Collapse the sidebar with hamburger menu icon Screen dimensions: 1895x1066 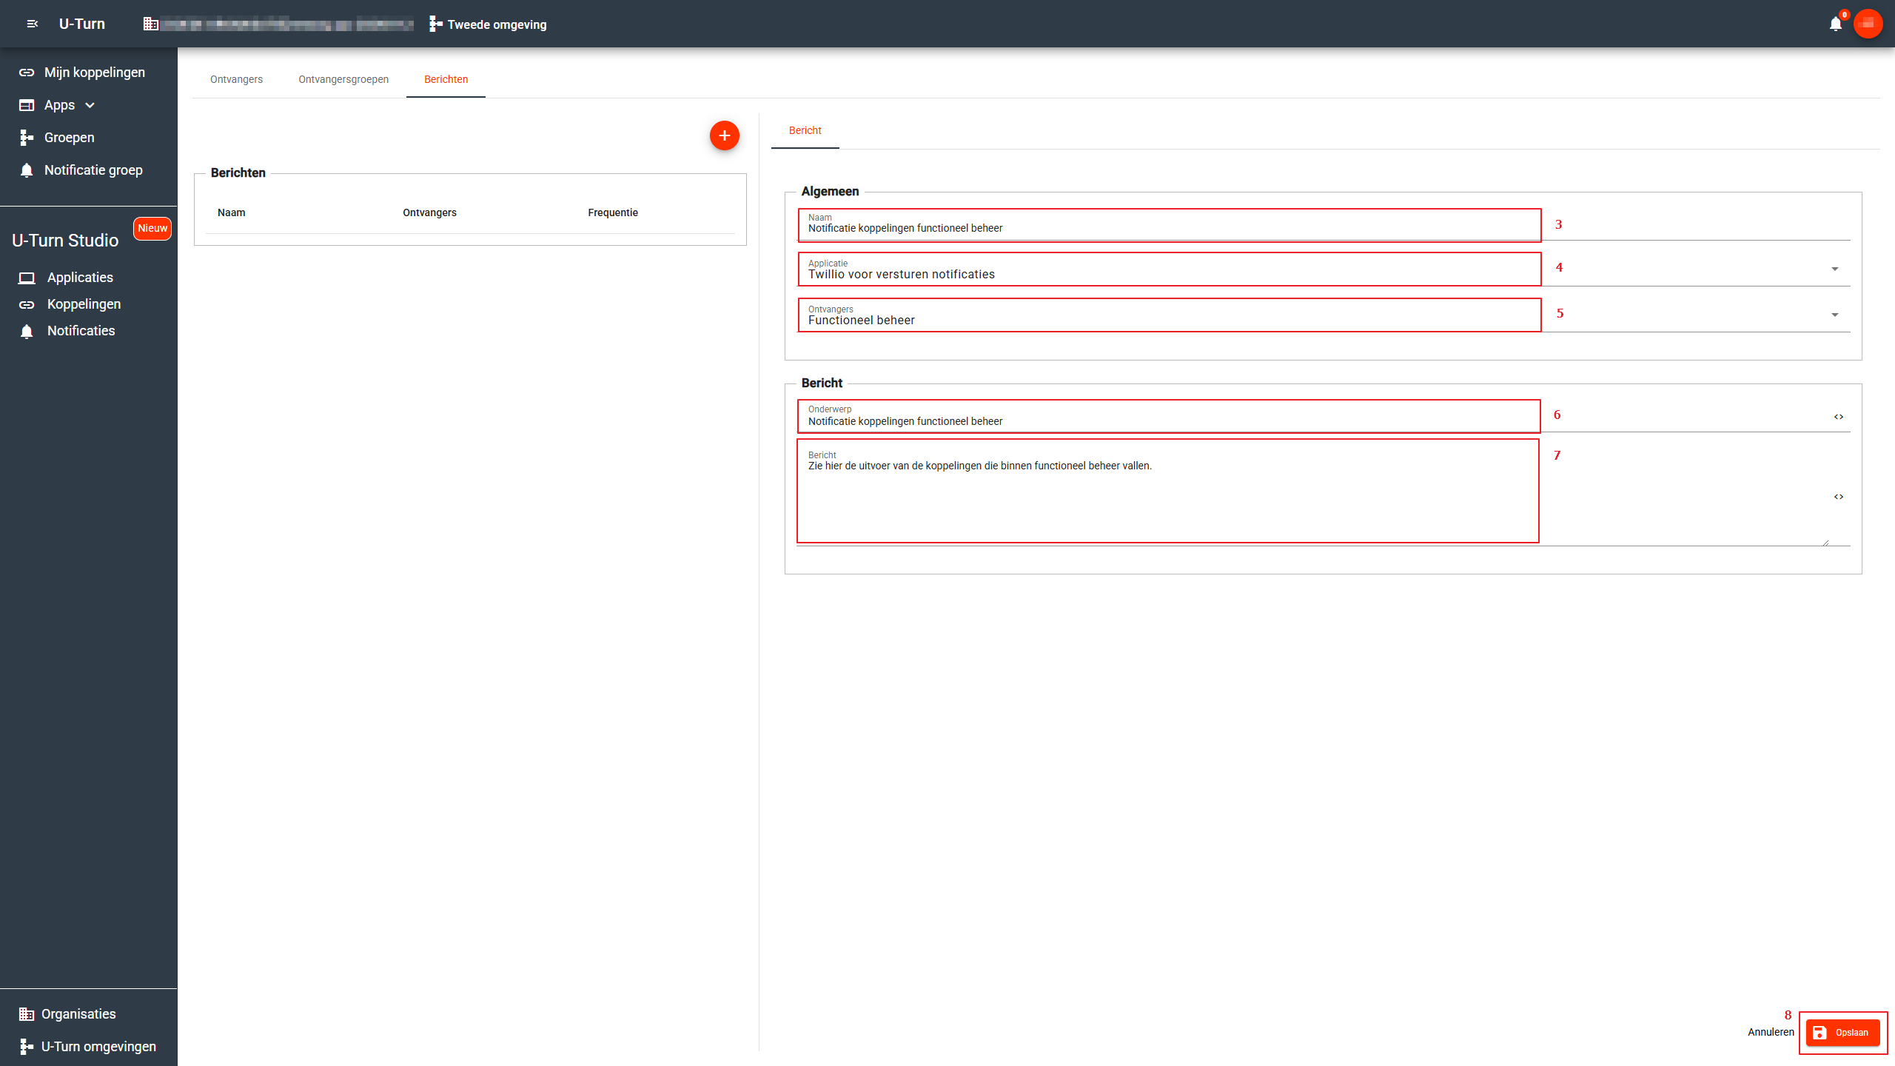coord(32,24)
